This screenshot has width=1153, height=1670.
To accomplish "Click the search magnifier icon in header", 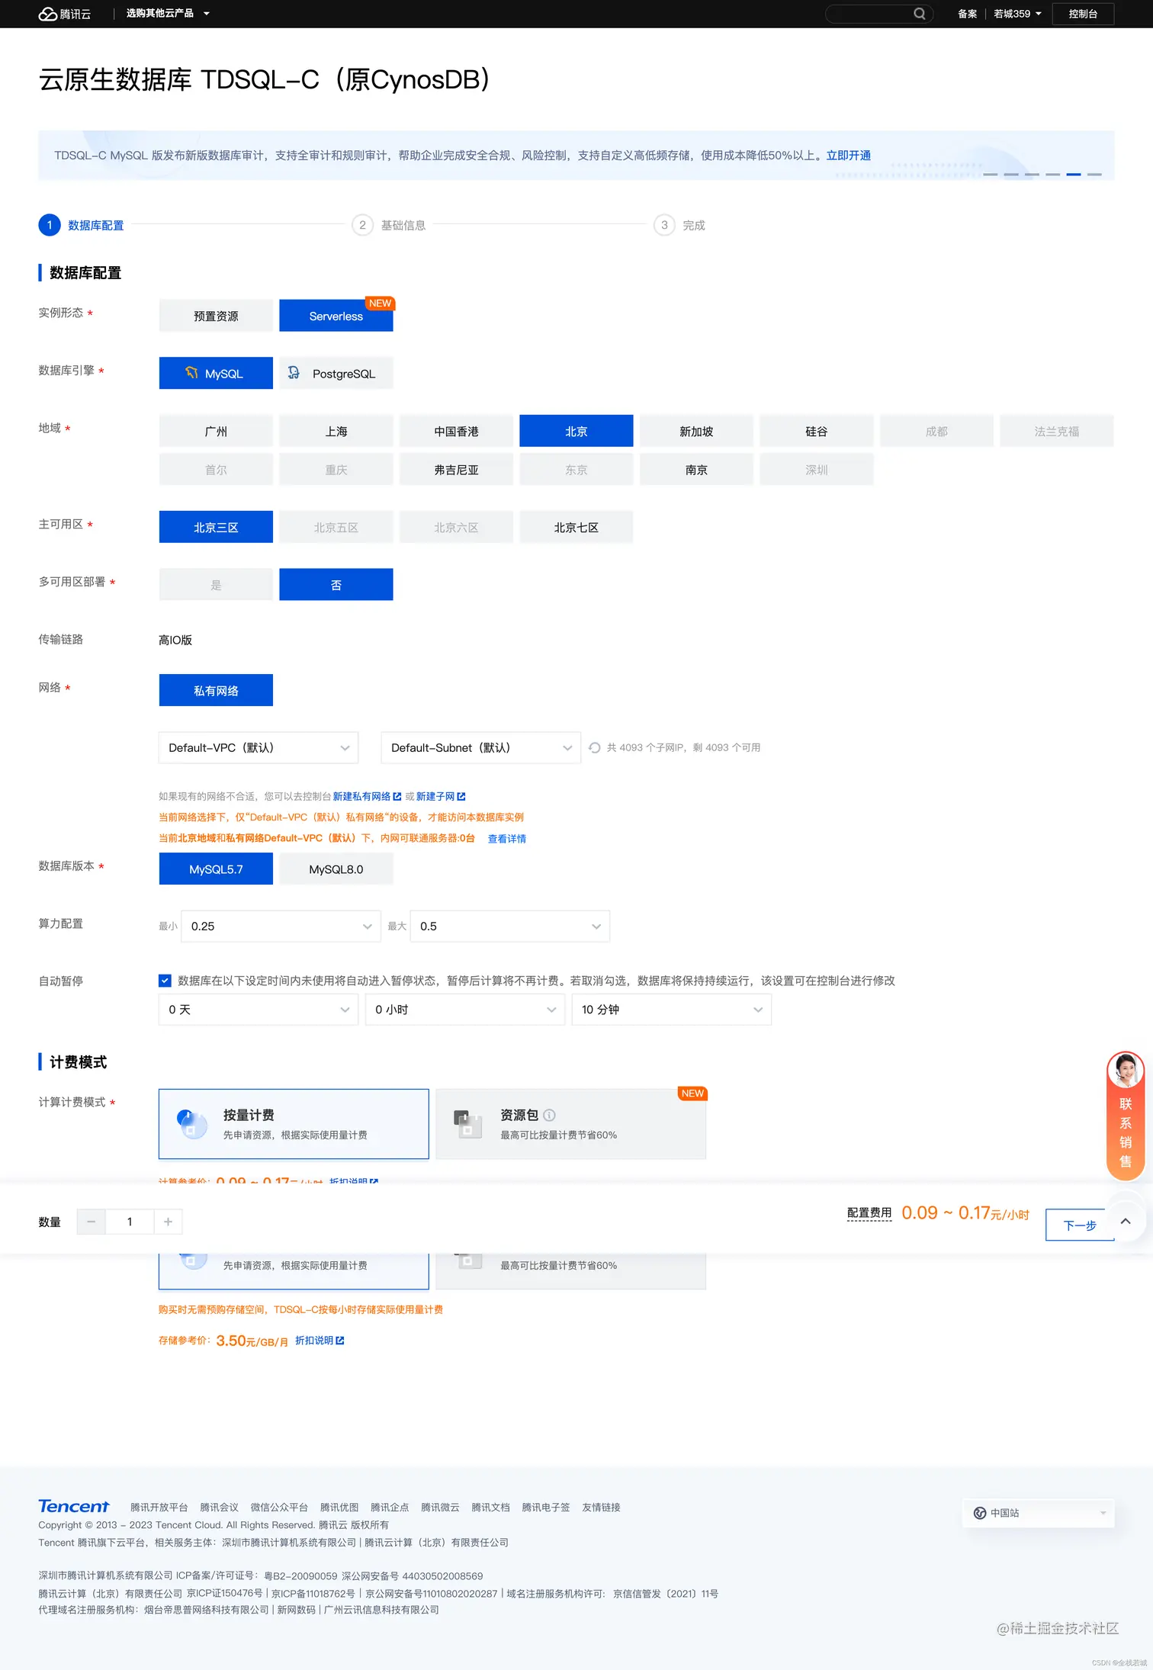I will [919, 14].
